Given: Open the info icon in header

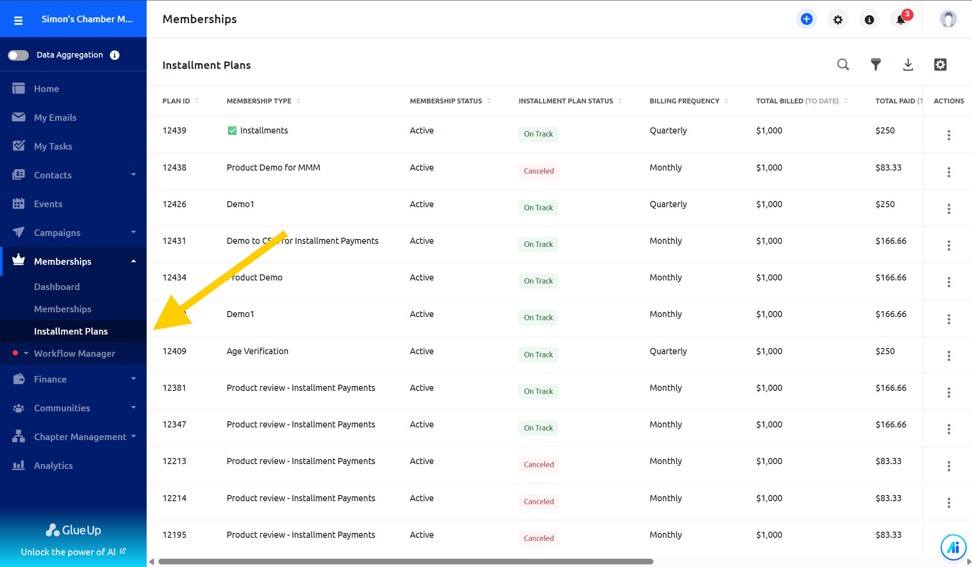Looking at the screenshot, I should tap(869, 20).
